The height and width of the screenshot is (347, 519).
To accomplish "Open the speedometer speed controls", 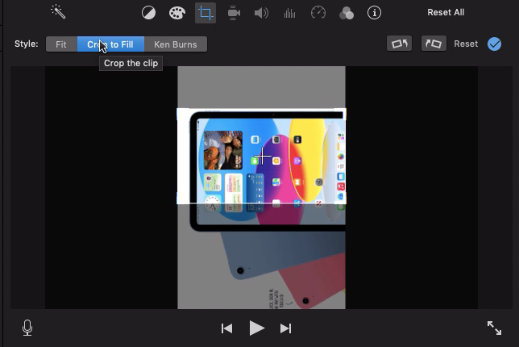I will tap(318, 13).
